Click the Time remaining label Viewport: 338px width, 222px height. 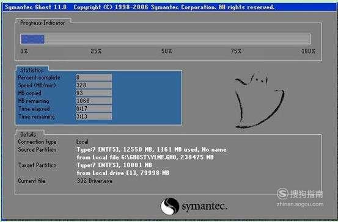pos(37,116)
